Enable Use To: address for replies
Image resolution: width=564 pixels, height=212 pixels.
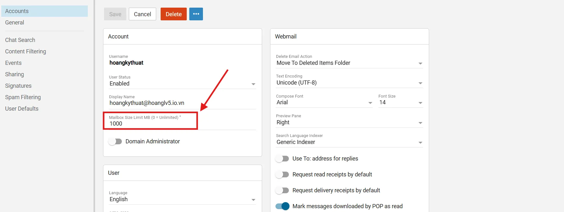point(282,159)
